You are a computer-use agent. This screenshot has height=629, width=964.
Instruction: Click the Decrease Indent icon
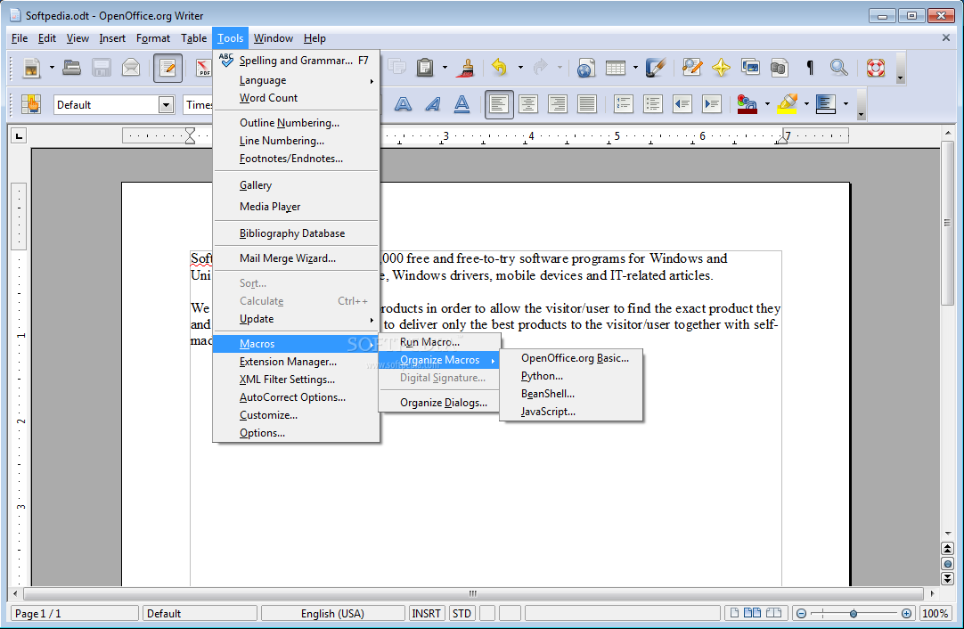coord(682,104)
